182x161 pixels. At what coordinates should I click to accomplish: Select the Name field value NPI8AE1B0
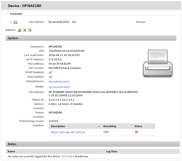point(55,113)
